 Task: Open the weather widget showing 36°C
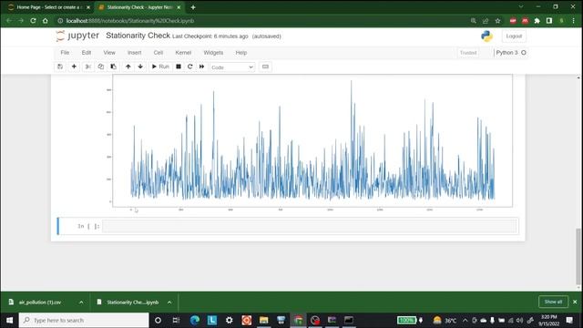445,320
